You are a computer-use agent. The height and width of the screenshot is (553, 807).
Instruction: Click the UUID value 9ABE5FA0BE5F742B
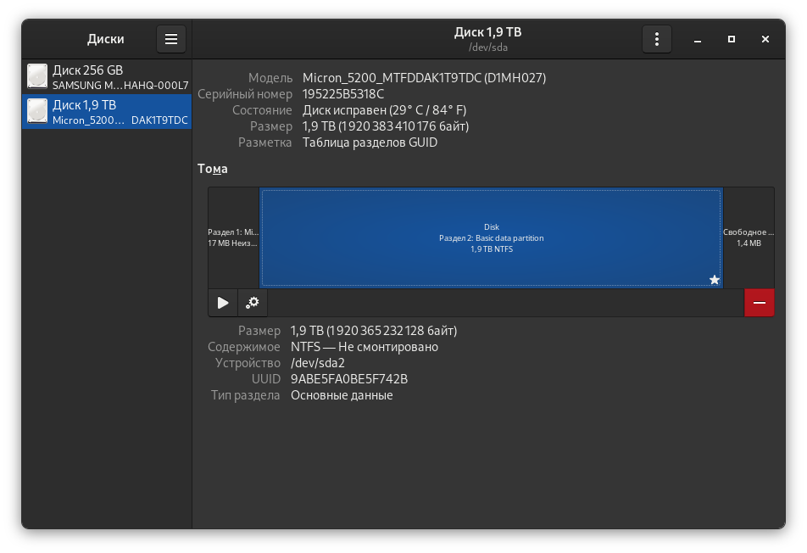349,379
